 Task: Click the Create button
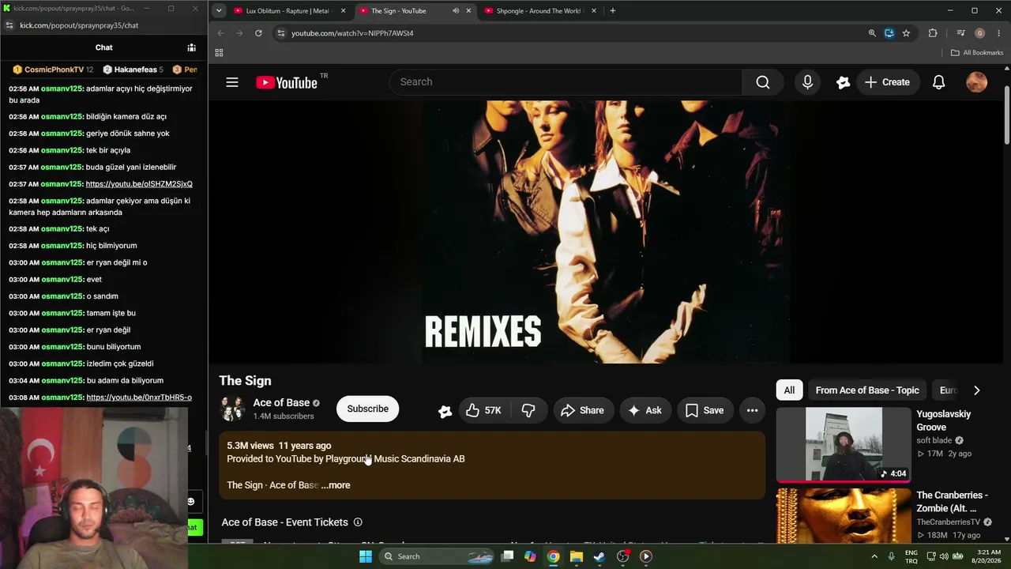(x=887, y=82)
